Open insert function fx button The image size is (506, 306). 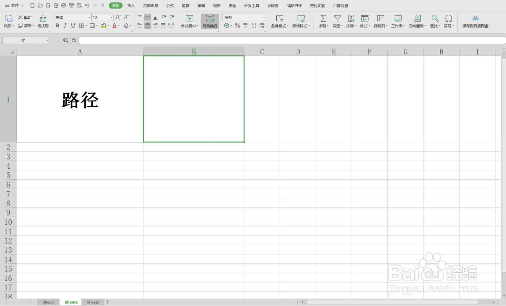click(74, 40)
